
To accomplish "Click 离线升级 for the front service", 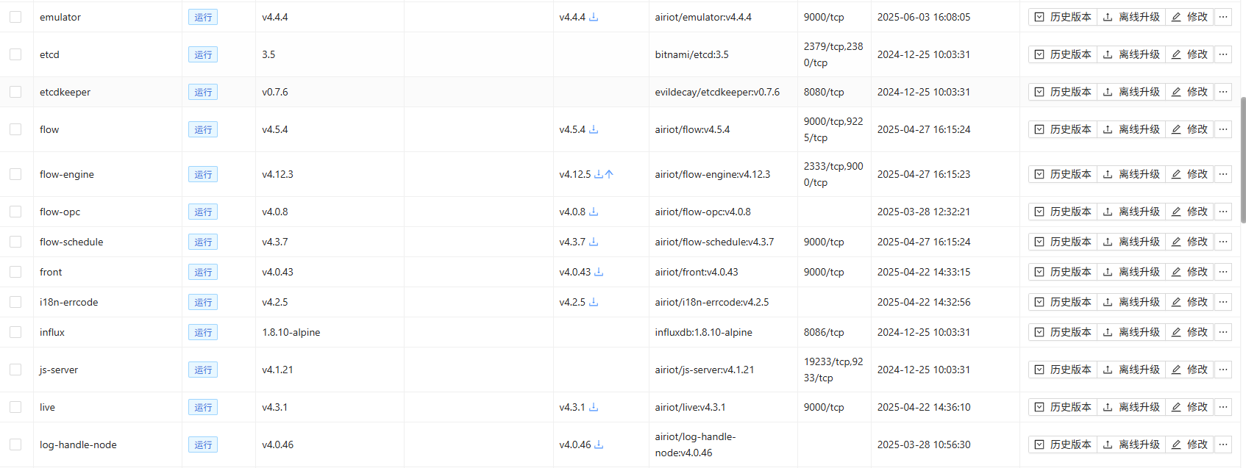I will pos(1131,272).
